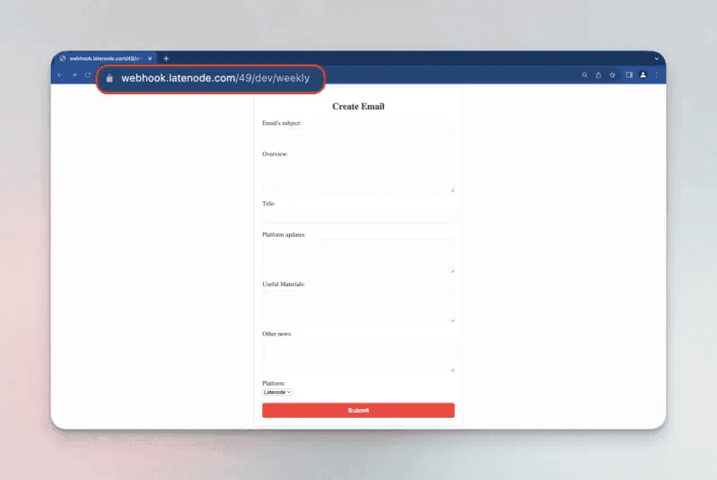Reload the current page
Viewport: 717px width, 480px height.
pos(88,75)
